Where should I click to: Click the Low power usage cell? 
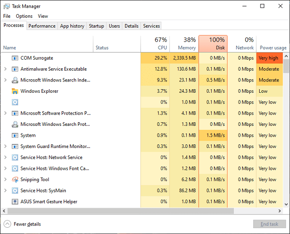270,91
